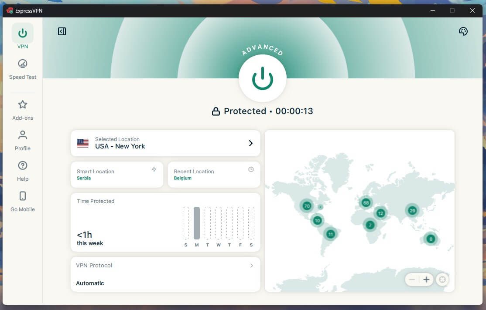The height and width of the screenshot is (310, 486).
Task: Click the Protected timer status text
Action: tap(268, 111)
